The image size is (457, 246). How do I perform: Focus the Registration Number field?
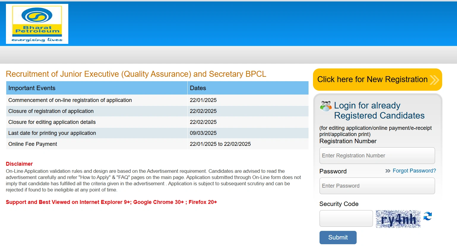click(377, 156)
